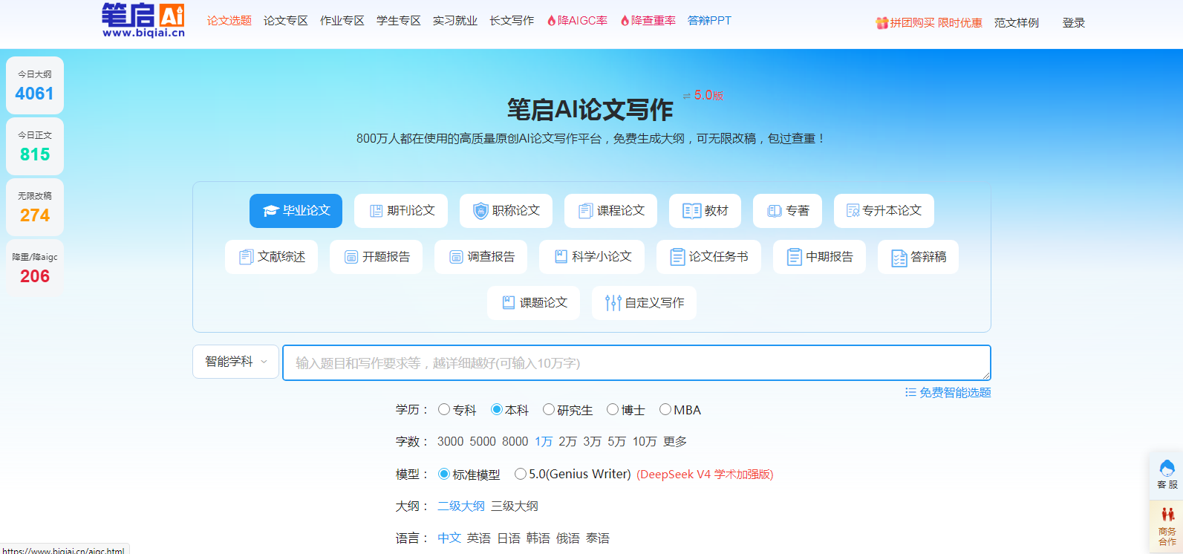Select the 职称论文 shield icon
Screen dimensions: 1183x554
tap(480, 211)
